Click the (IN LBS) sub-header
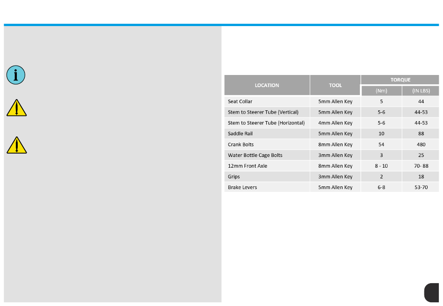 pos(421,91)
